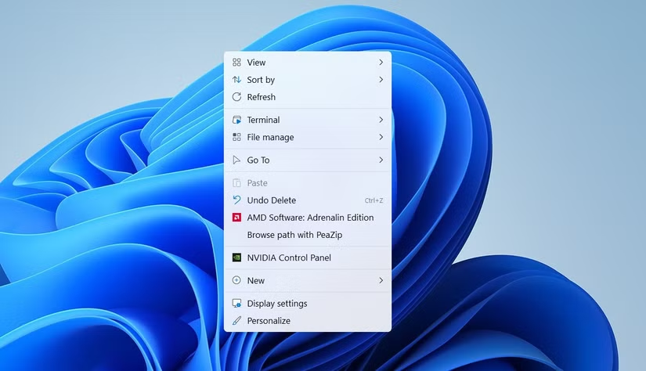Expand the New submenu arrow
The height and width of the screenshot is (371, 646).
pyautogui.click(x=381, y=280)
